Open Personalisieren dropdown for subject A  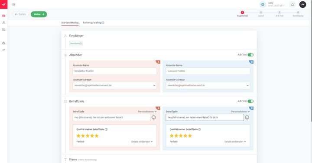tap(147, 112)
